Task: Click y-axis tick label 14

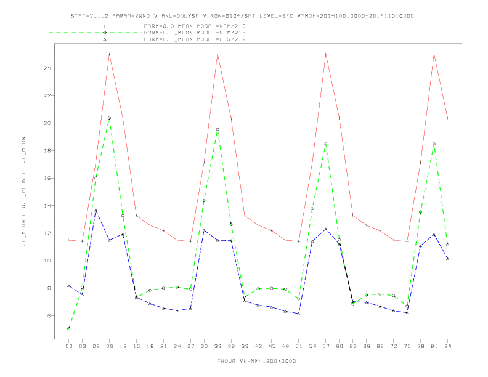Action: click(47, 206)
